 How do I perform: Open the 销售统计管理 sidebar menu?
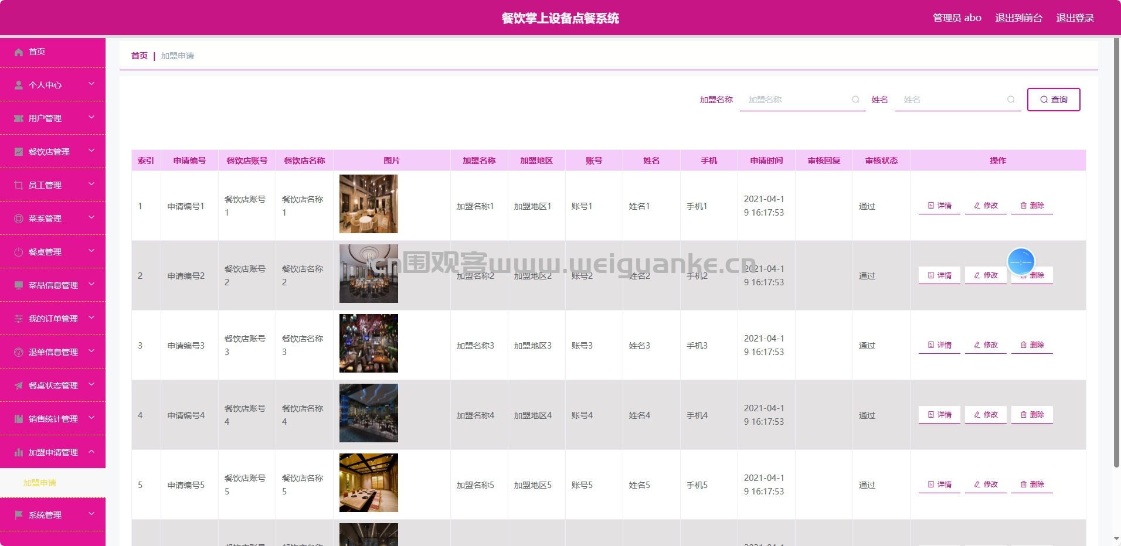(53, 419)
